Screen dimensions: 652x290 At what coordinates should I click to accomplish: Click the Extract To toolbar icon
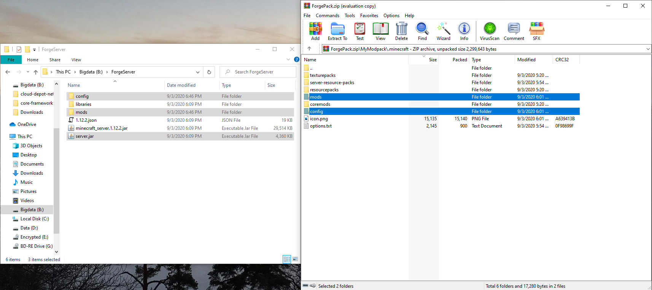(x=337, y=31)
